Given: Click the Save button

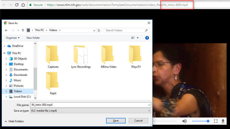Looking at the screenshot, I should coord(116,121).
